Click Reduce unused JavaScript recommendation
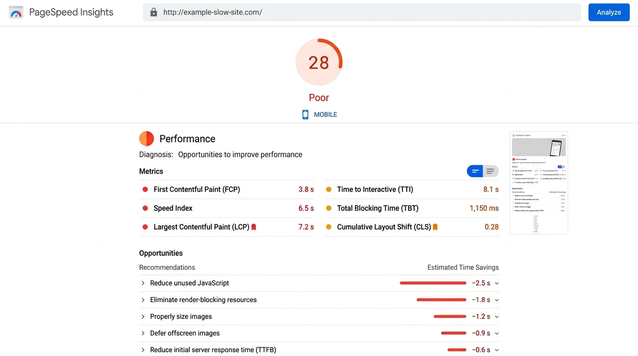638x356 pixels. (190, 283)
